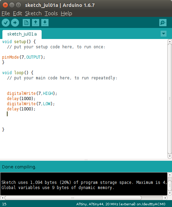This screenshot has height=207, width=172.
Task: Open the File menu
Action: [6, 13]
